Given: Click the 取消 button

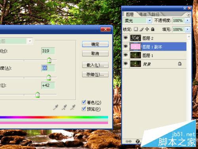Looking at the screenshot, I should point(95,54).
